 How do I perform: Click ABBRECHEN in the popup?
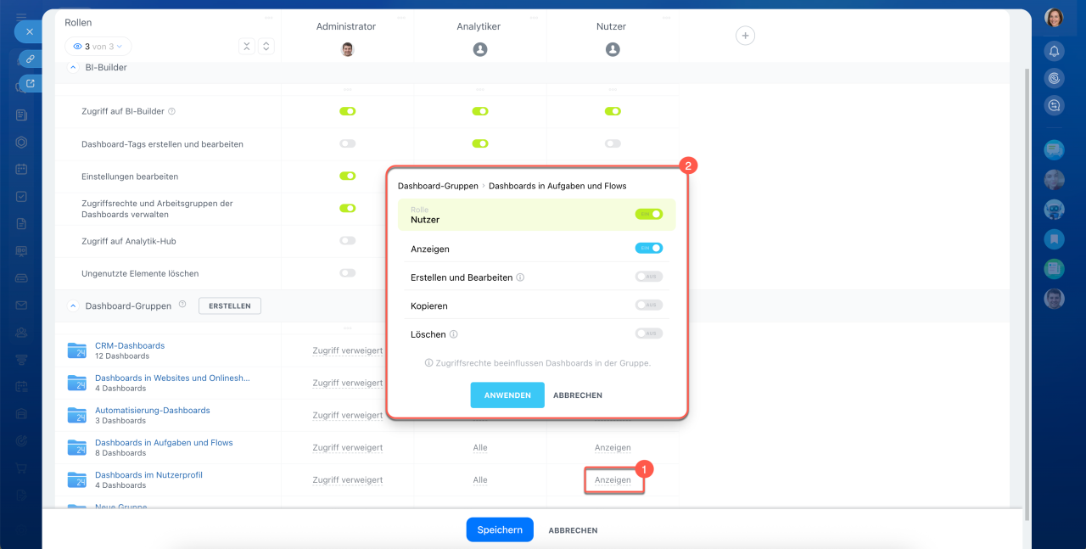coord(578,395)
